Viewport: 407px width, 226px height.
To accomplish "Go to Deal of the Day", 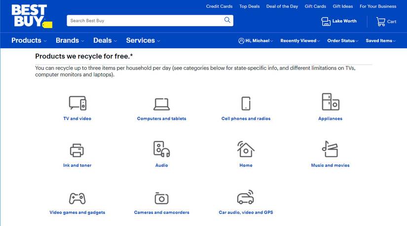I will (282, 6).
